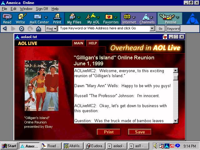
Task: Expand the People dropdown arrow
Action: point(177,17)
